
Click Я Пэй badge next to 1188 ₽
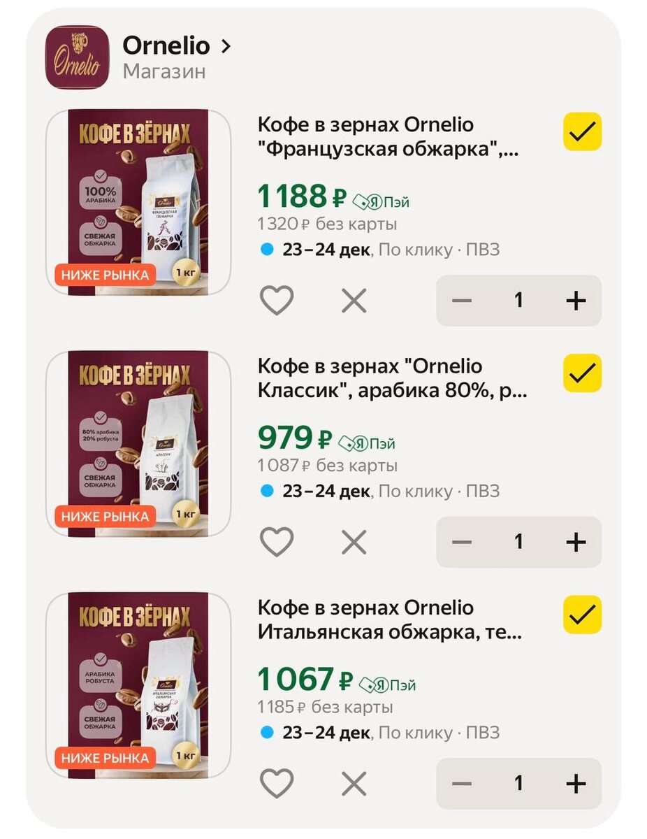[381, 202]
